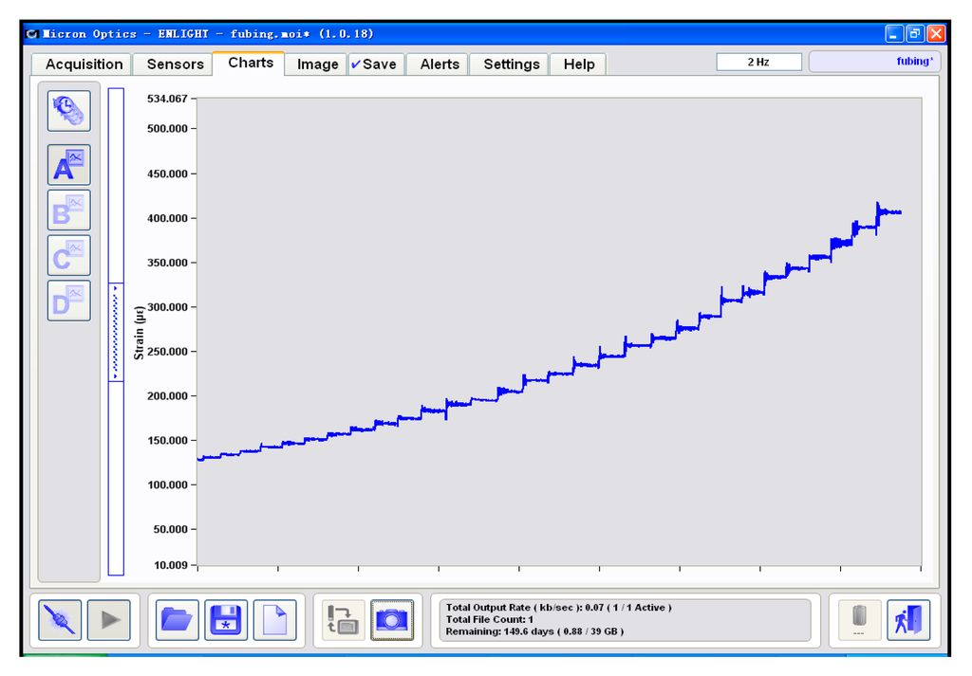Open the Sensors tab

[175, 64]
